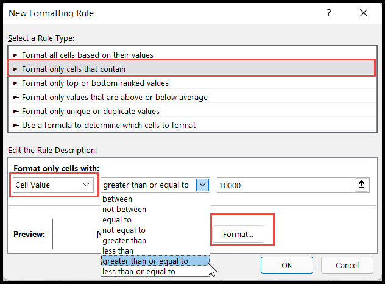Choose 'Use a formula to determine' rule type
The image size is (385, 284).
click(x=108, y=125)
